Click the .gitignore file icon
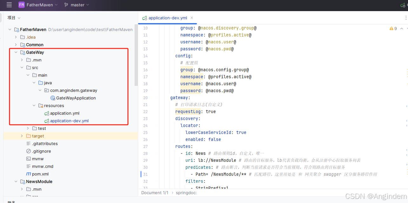The image size is (408, 203). click(x=29, y=151)
